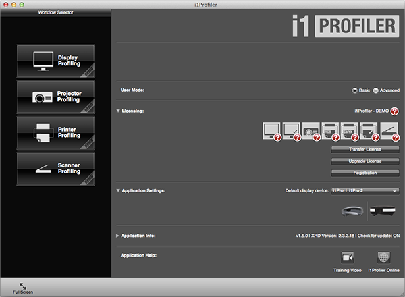Viewport: 405px width, 297px height.
Task: Click the DEMO license status question mark
Action: [394, 111]
